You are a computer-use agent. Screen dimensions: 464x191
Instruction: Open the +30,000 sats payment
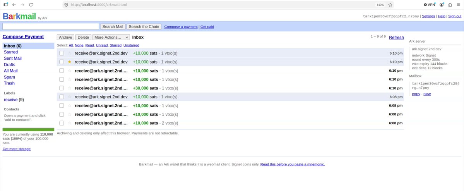(x=230, y=88)
